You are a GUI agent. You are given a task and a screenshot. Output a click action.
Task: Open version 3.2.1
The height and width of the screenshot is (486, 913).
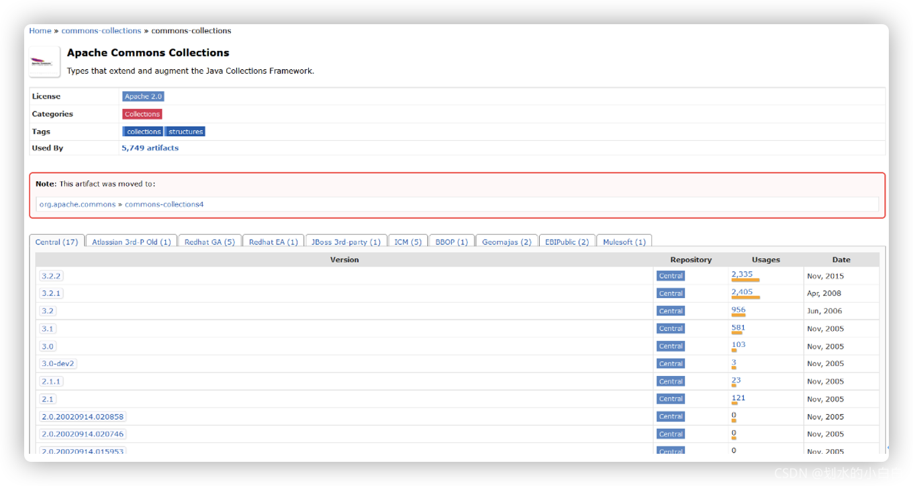point(52,293)
